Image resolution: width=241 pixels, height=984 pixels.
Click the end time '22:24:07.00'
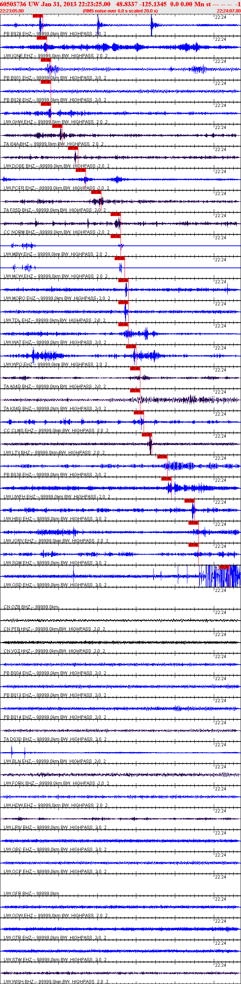click(229, 11)
